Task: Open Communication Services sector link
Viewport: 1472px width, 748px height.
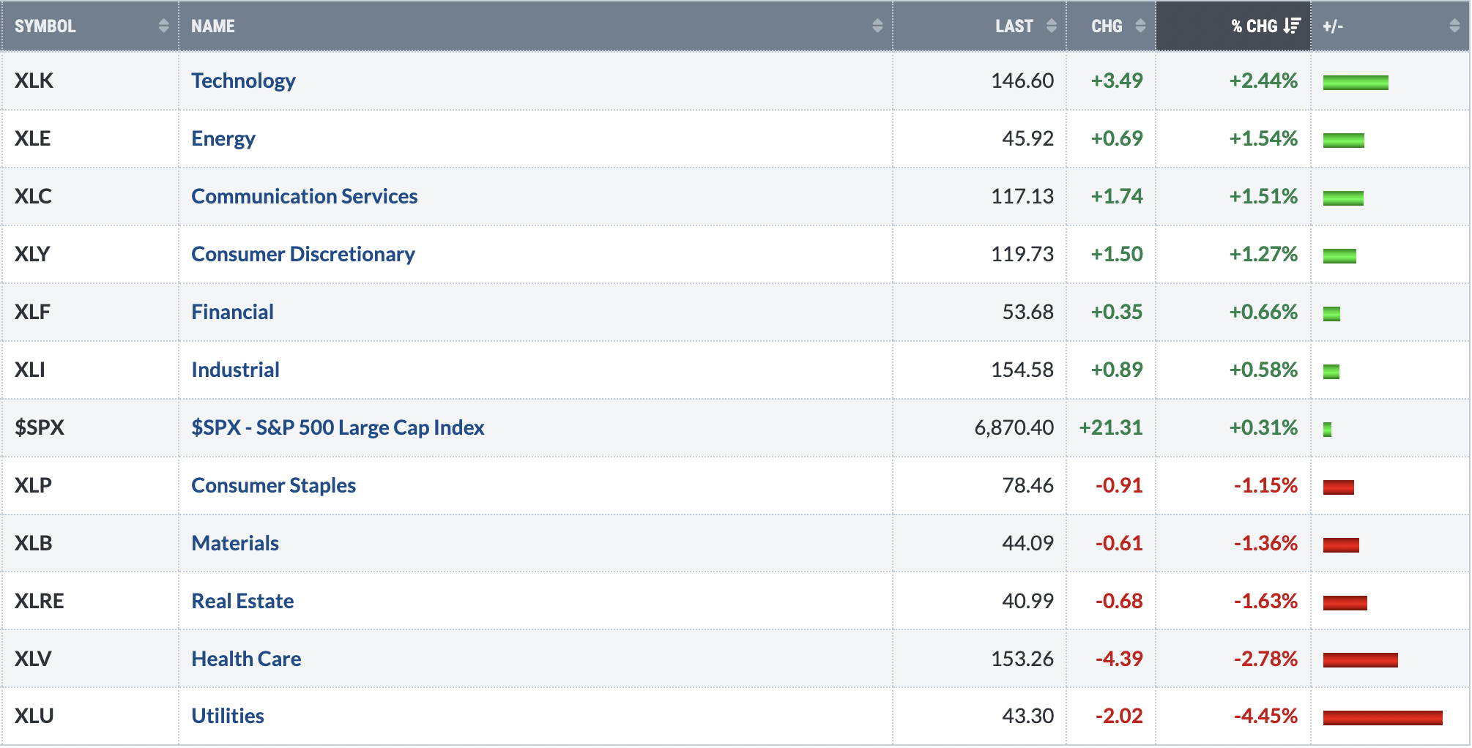Action: (x=304, y=196)
